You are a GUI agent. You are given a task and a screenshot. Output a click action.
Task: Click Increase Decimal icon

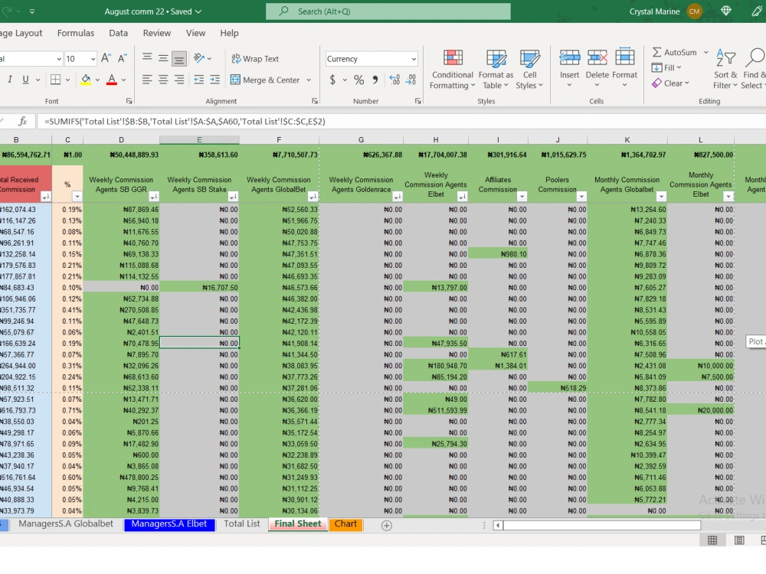coord(394,80)
